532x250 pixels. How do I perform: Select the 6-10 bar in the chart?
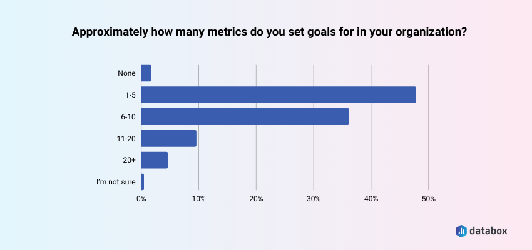(x=245, y=117)
